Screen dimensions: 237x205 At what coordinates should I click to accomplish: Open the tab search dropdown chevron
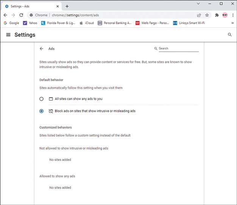198,4
